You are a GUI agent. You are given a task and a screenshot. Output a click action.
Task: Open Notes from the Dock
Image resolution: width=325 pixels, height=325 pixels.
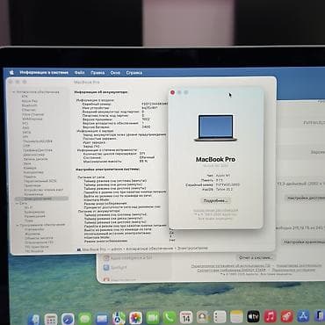coord(236,316)
